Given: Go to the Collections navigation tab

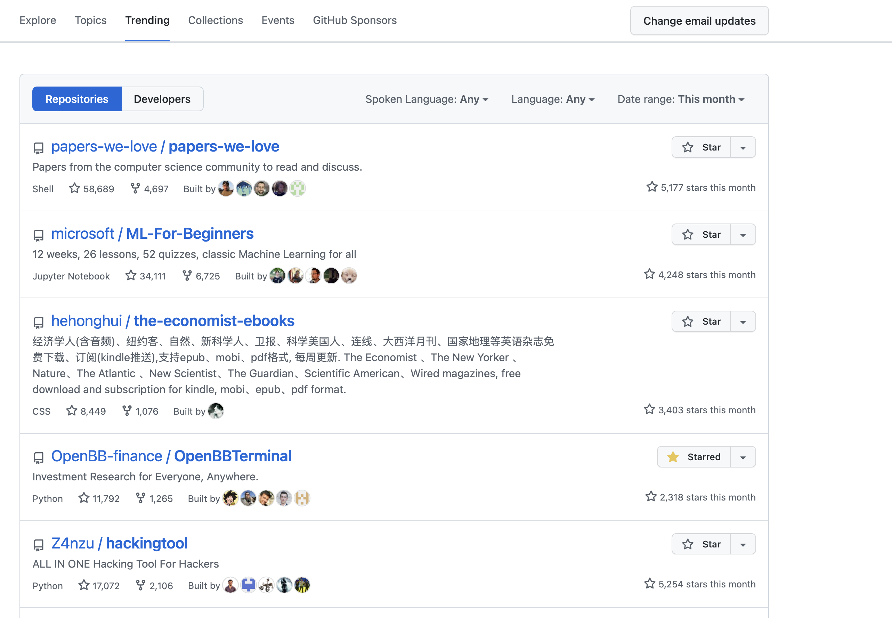Looking at the screenshot, I should click(x=215, y=20).
